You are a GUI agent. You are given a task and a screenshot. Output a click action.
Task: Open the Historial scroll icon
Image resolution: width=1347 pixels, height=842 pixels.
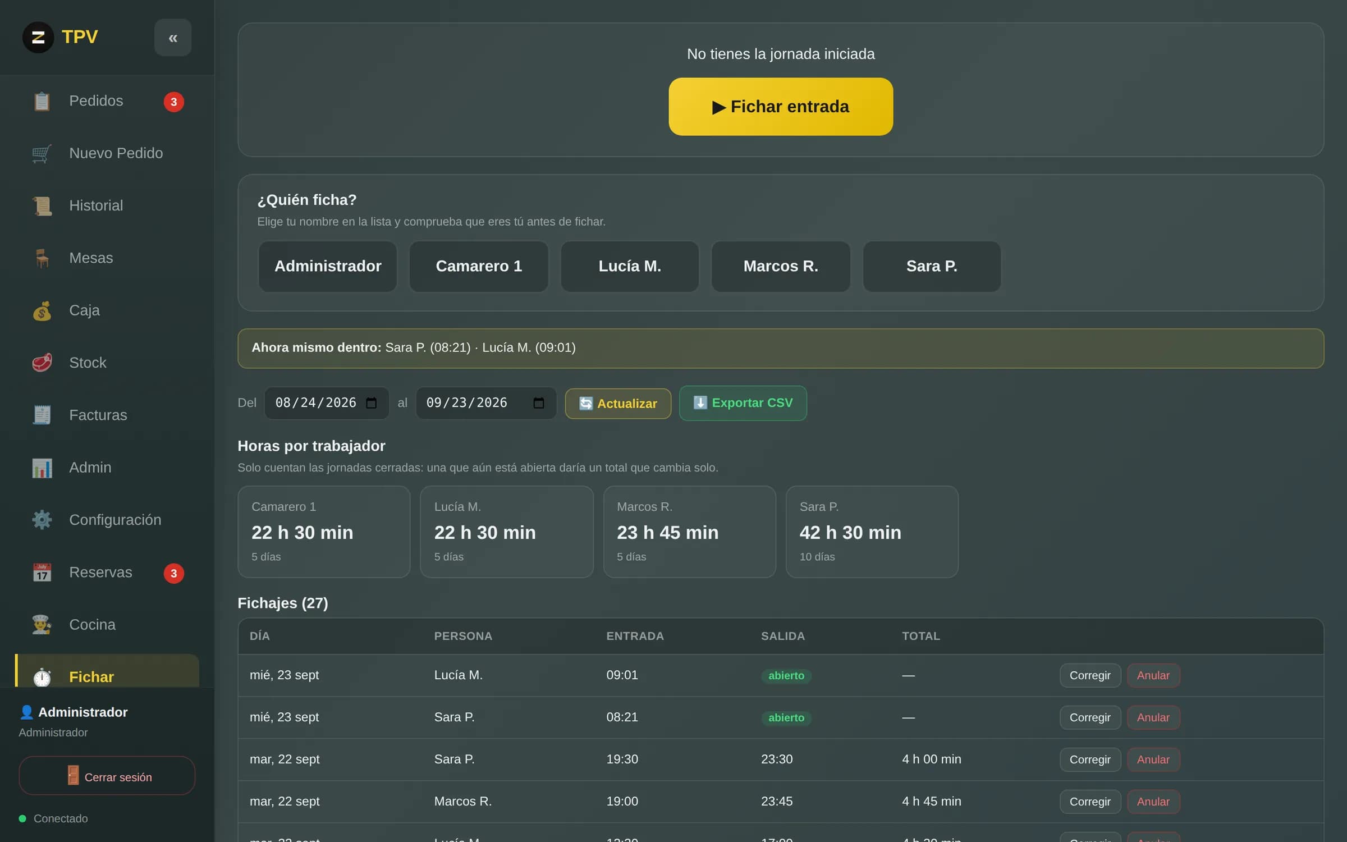click(42, 206)
